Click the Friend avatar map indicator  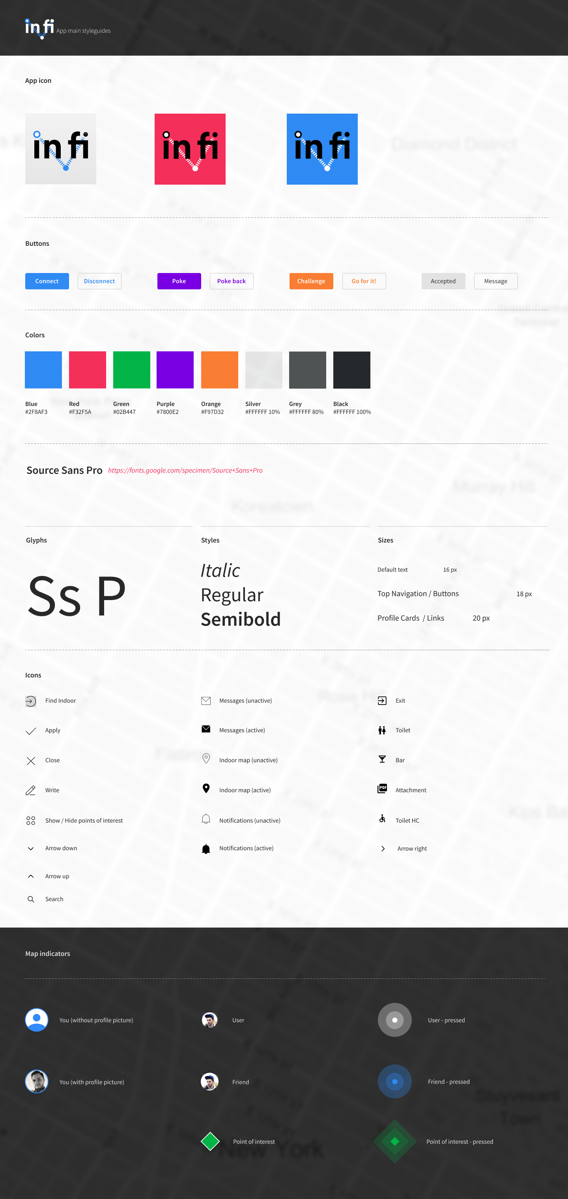pos(210,1082)
